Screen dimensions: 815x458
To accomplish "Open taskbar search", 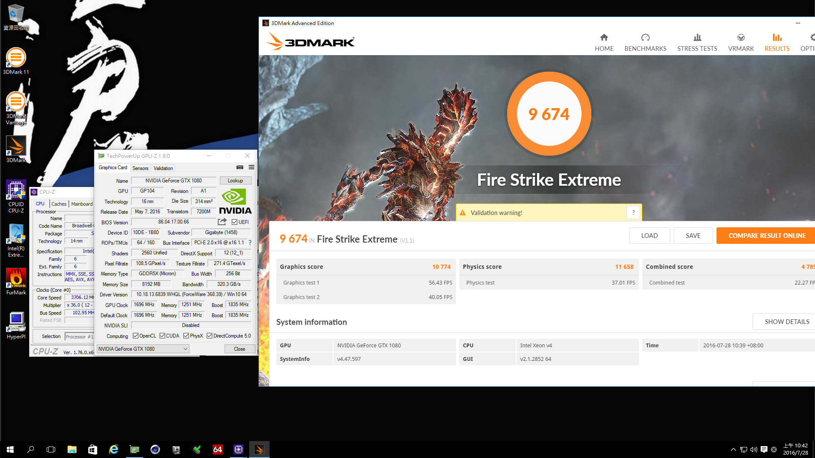I will click(x=31, y=450).
